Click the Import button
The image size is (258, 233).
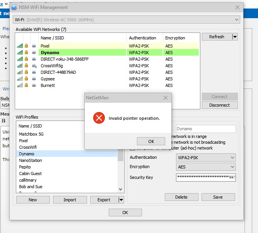[x=70, y=200]
